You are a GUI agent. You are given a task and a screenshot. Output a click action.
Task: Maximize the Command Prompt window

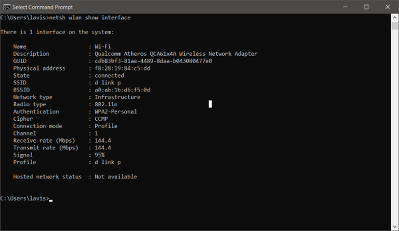[366, 7]
